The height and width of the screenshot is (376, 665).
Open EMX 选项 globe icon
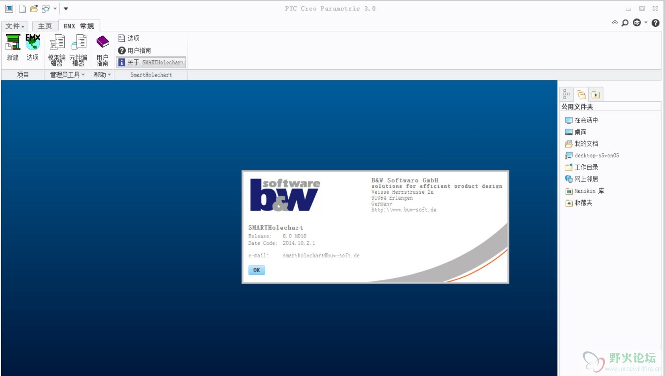click(x=33, y=47)
